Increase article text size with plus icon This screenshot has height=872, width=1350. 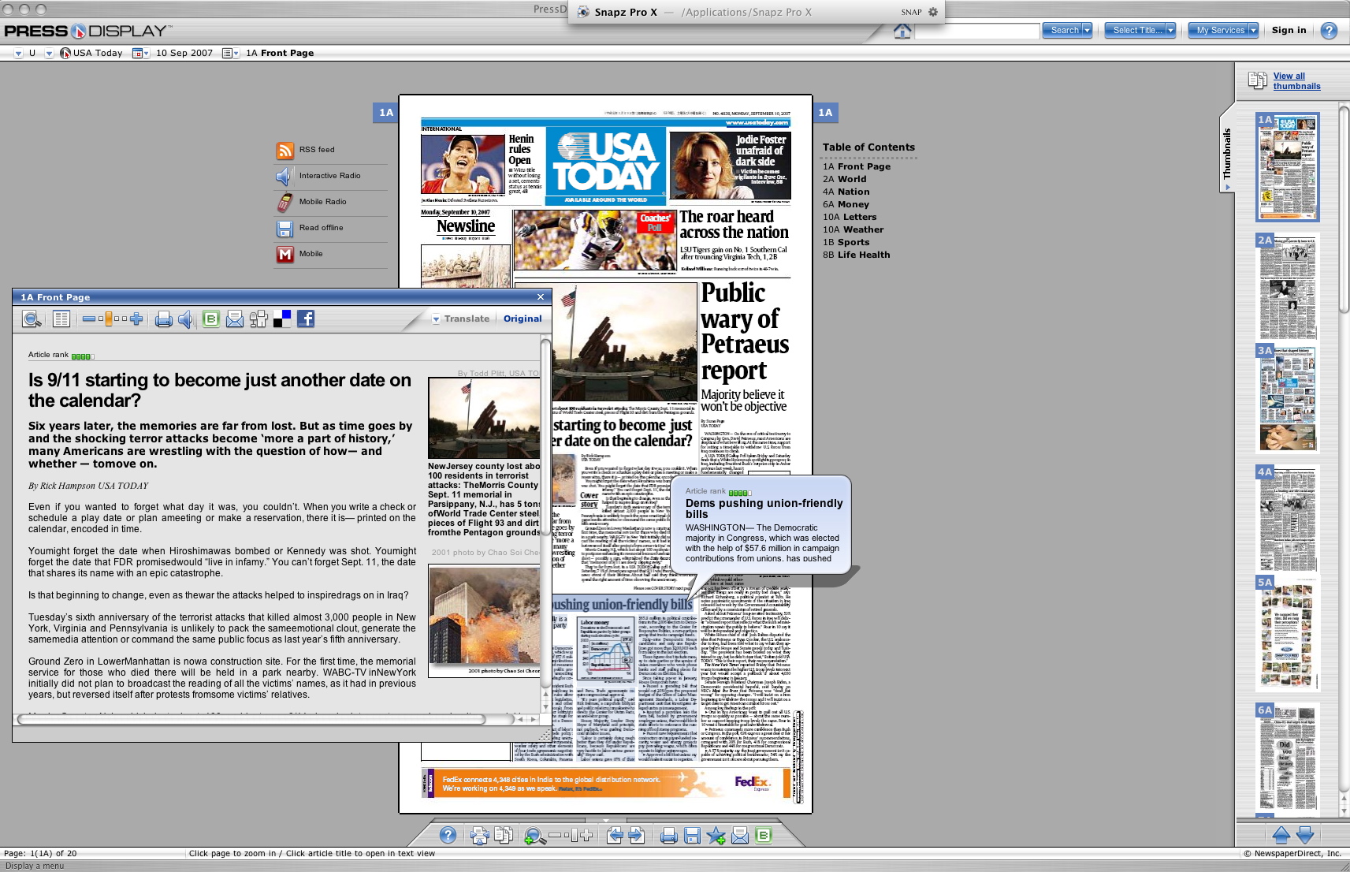pyautogui.click(x=136, y=319)
